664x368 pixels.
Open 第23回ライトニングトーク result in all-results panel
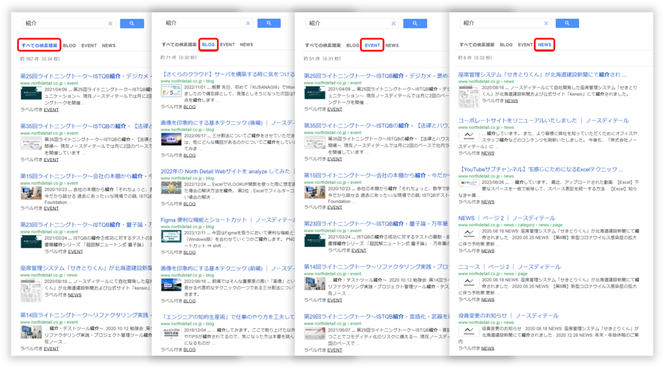pyautogui.click(x=86, y=225)
